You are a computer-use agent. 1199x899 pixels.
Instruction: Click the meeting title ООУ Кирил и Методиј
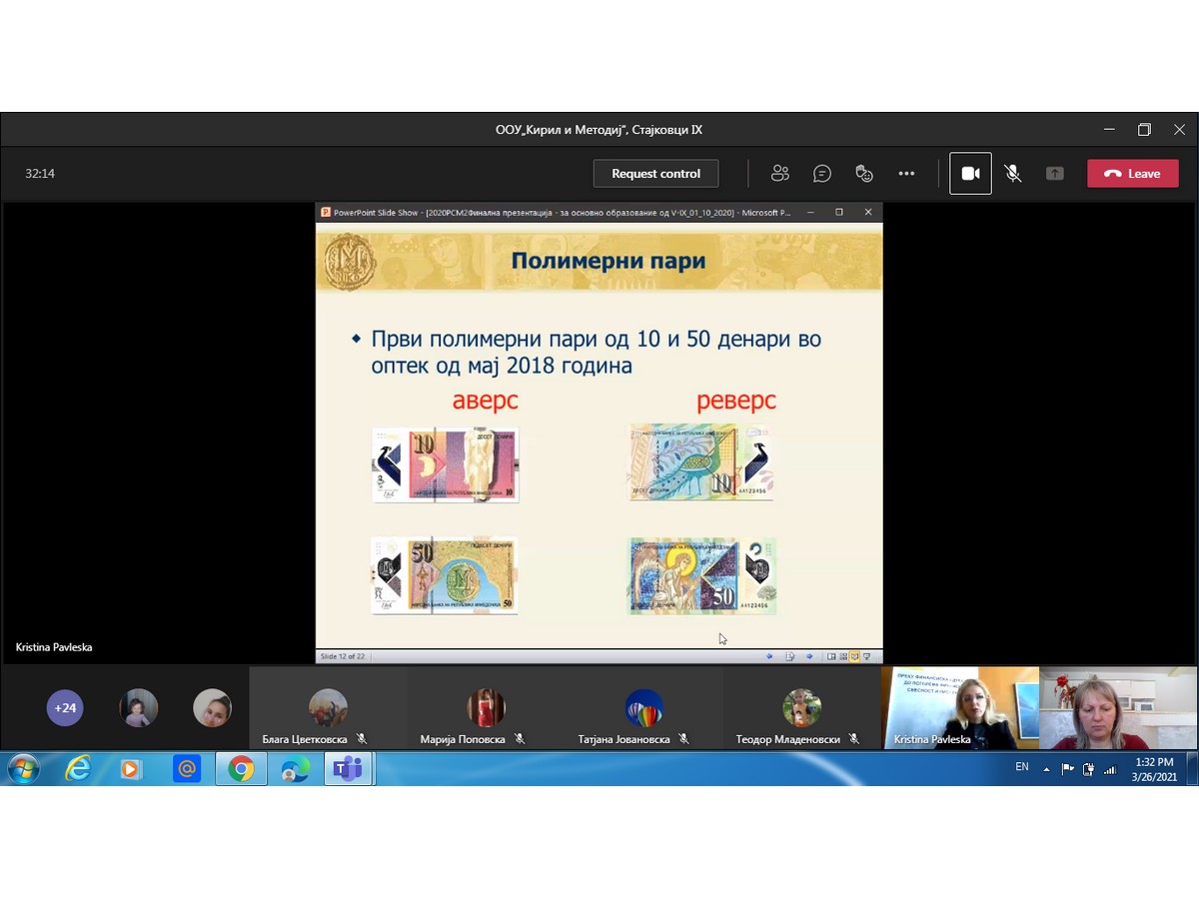[599, 130]
